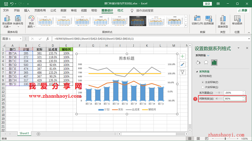This screenshot has height=141, width=252.
Task: Select Effects pentagon icon tab
Action: click(206, 63)
